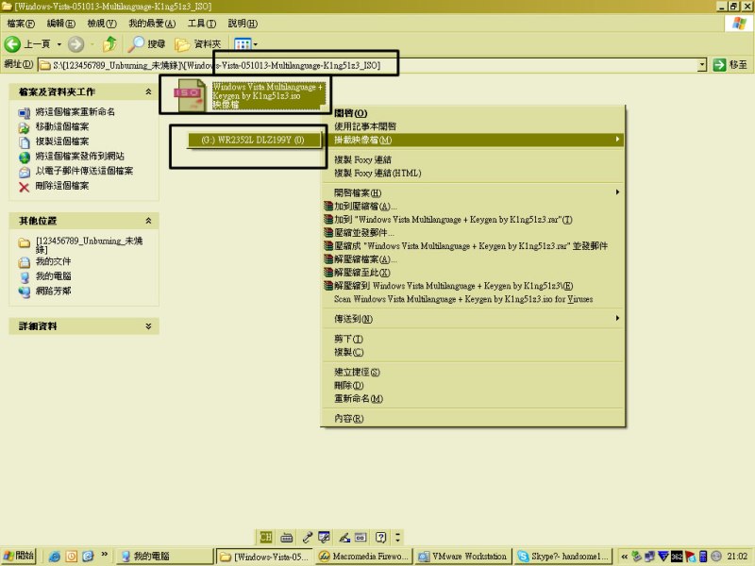Click 將這個檔案重新命名 task link
755x566 pixels.
(75, 111)
